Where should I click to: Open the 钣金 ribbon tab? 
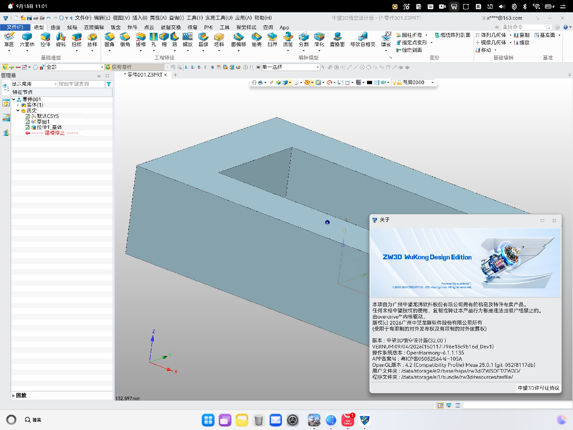(x=116, y=27)
